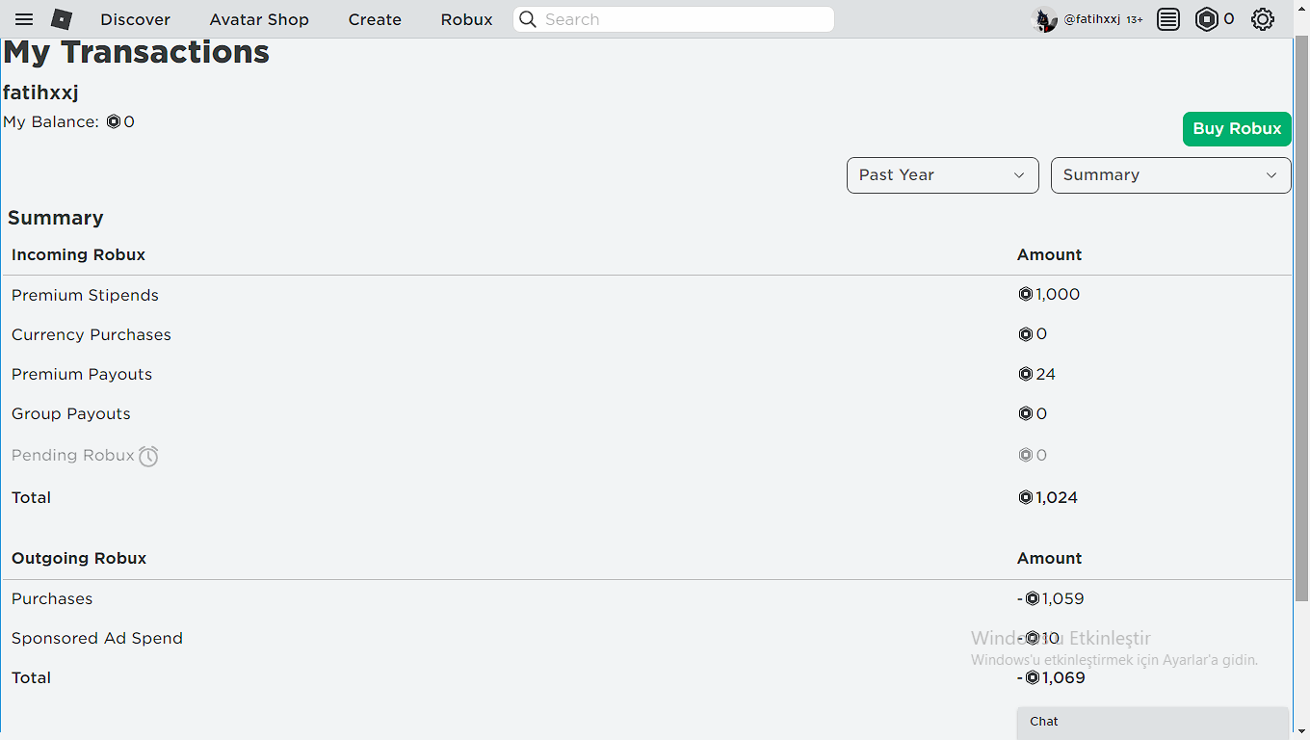This screenshot has width=1310, height=740.
Task: Click the Sponsored Ad Spend label
Action: click(97, 638)
